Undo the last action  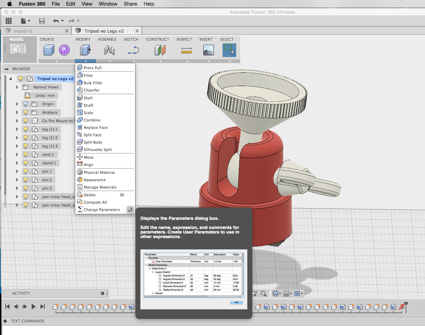56,21
